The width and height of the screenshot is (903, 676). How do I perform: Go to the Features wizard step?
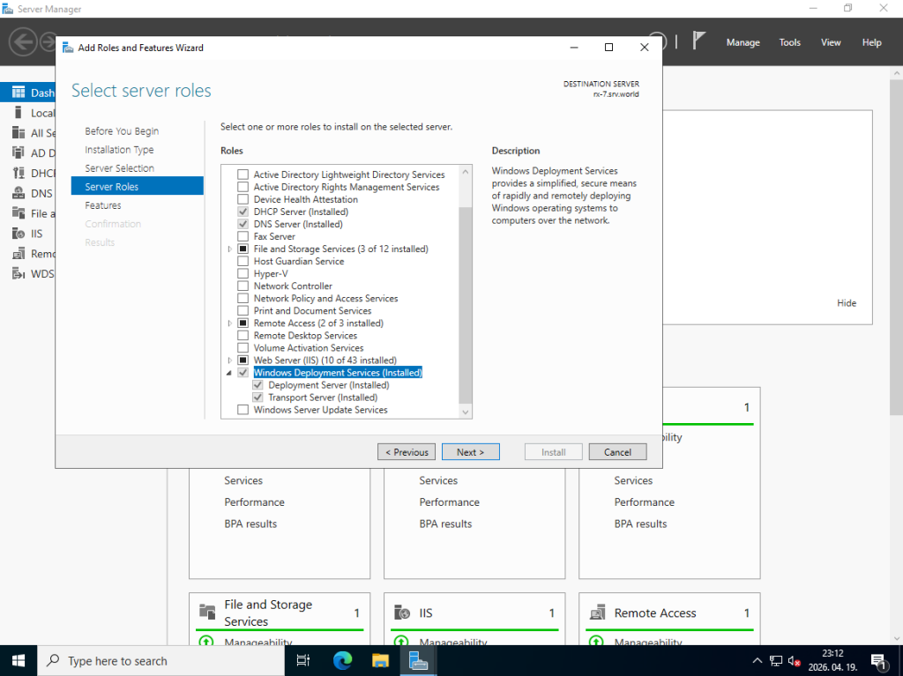coord(103,205)
